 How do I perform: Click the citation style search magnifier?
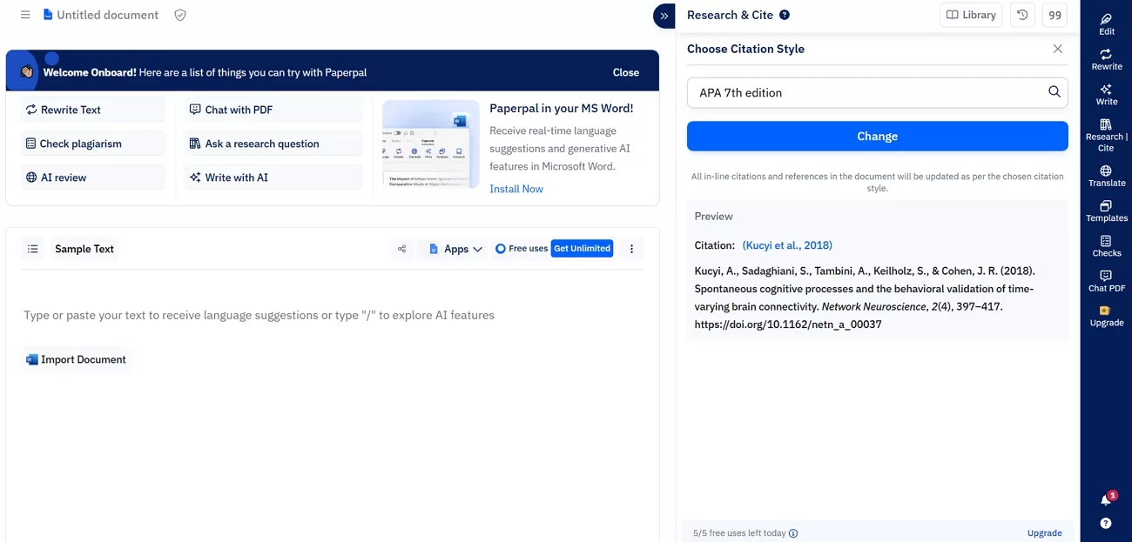[x=1054, y=92]
